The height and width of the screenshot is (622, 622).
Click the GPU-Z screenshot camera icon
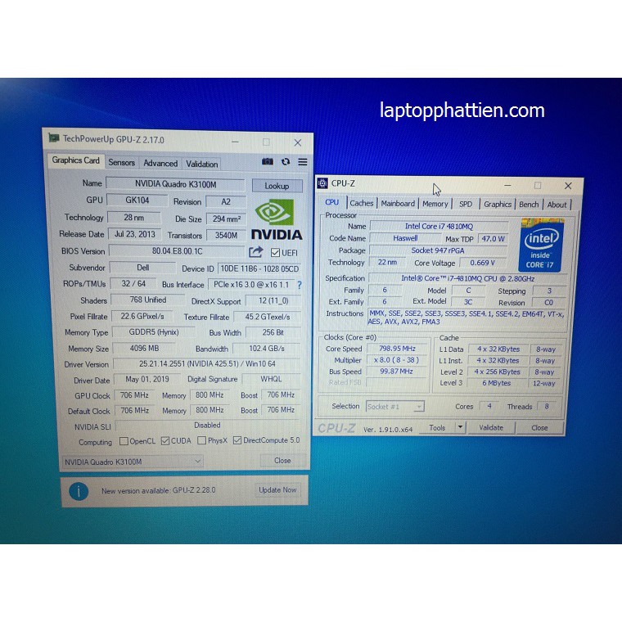pyautogui.click(x=268, y=161)
